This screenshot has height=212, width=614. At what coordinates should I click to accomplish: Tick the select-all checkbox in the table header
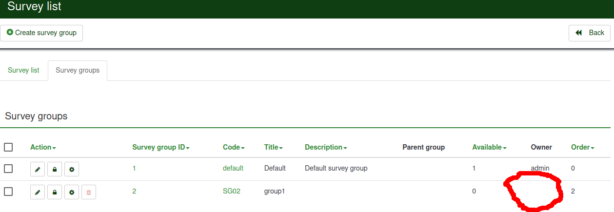[x=8, y=147]
